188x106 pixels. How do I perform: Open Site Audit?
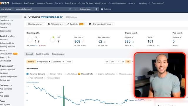[59, 3]
